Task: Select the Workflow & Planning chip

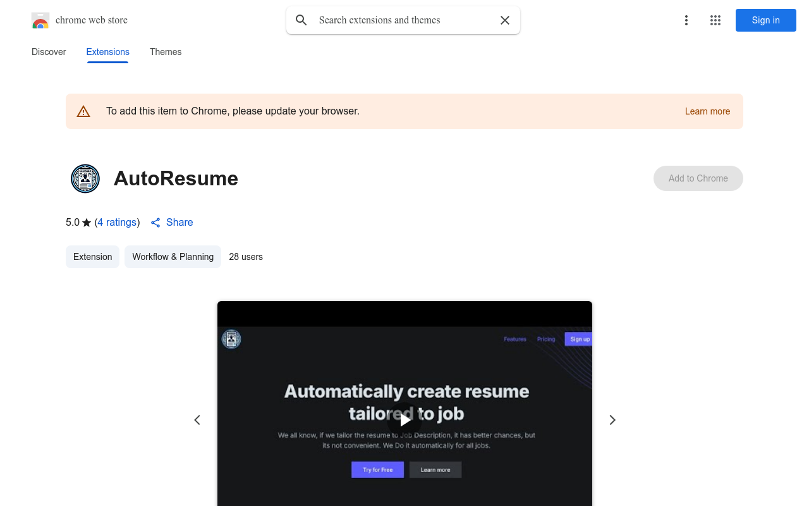Action: click(173, 257)
